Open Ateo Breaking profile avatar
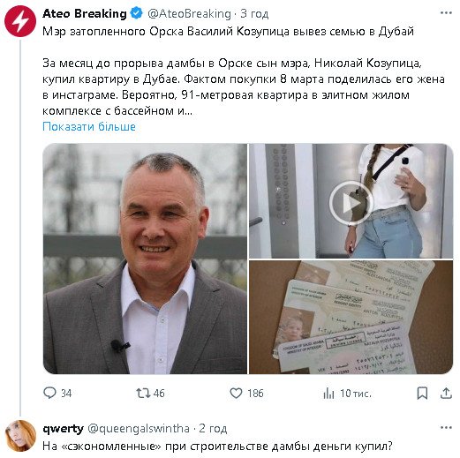The image size is (460, 458). (20, 21)
